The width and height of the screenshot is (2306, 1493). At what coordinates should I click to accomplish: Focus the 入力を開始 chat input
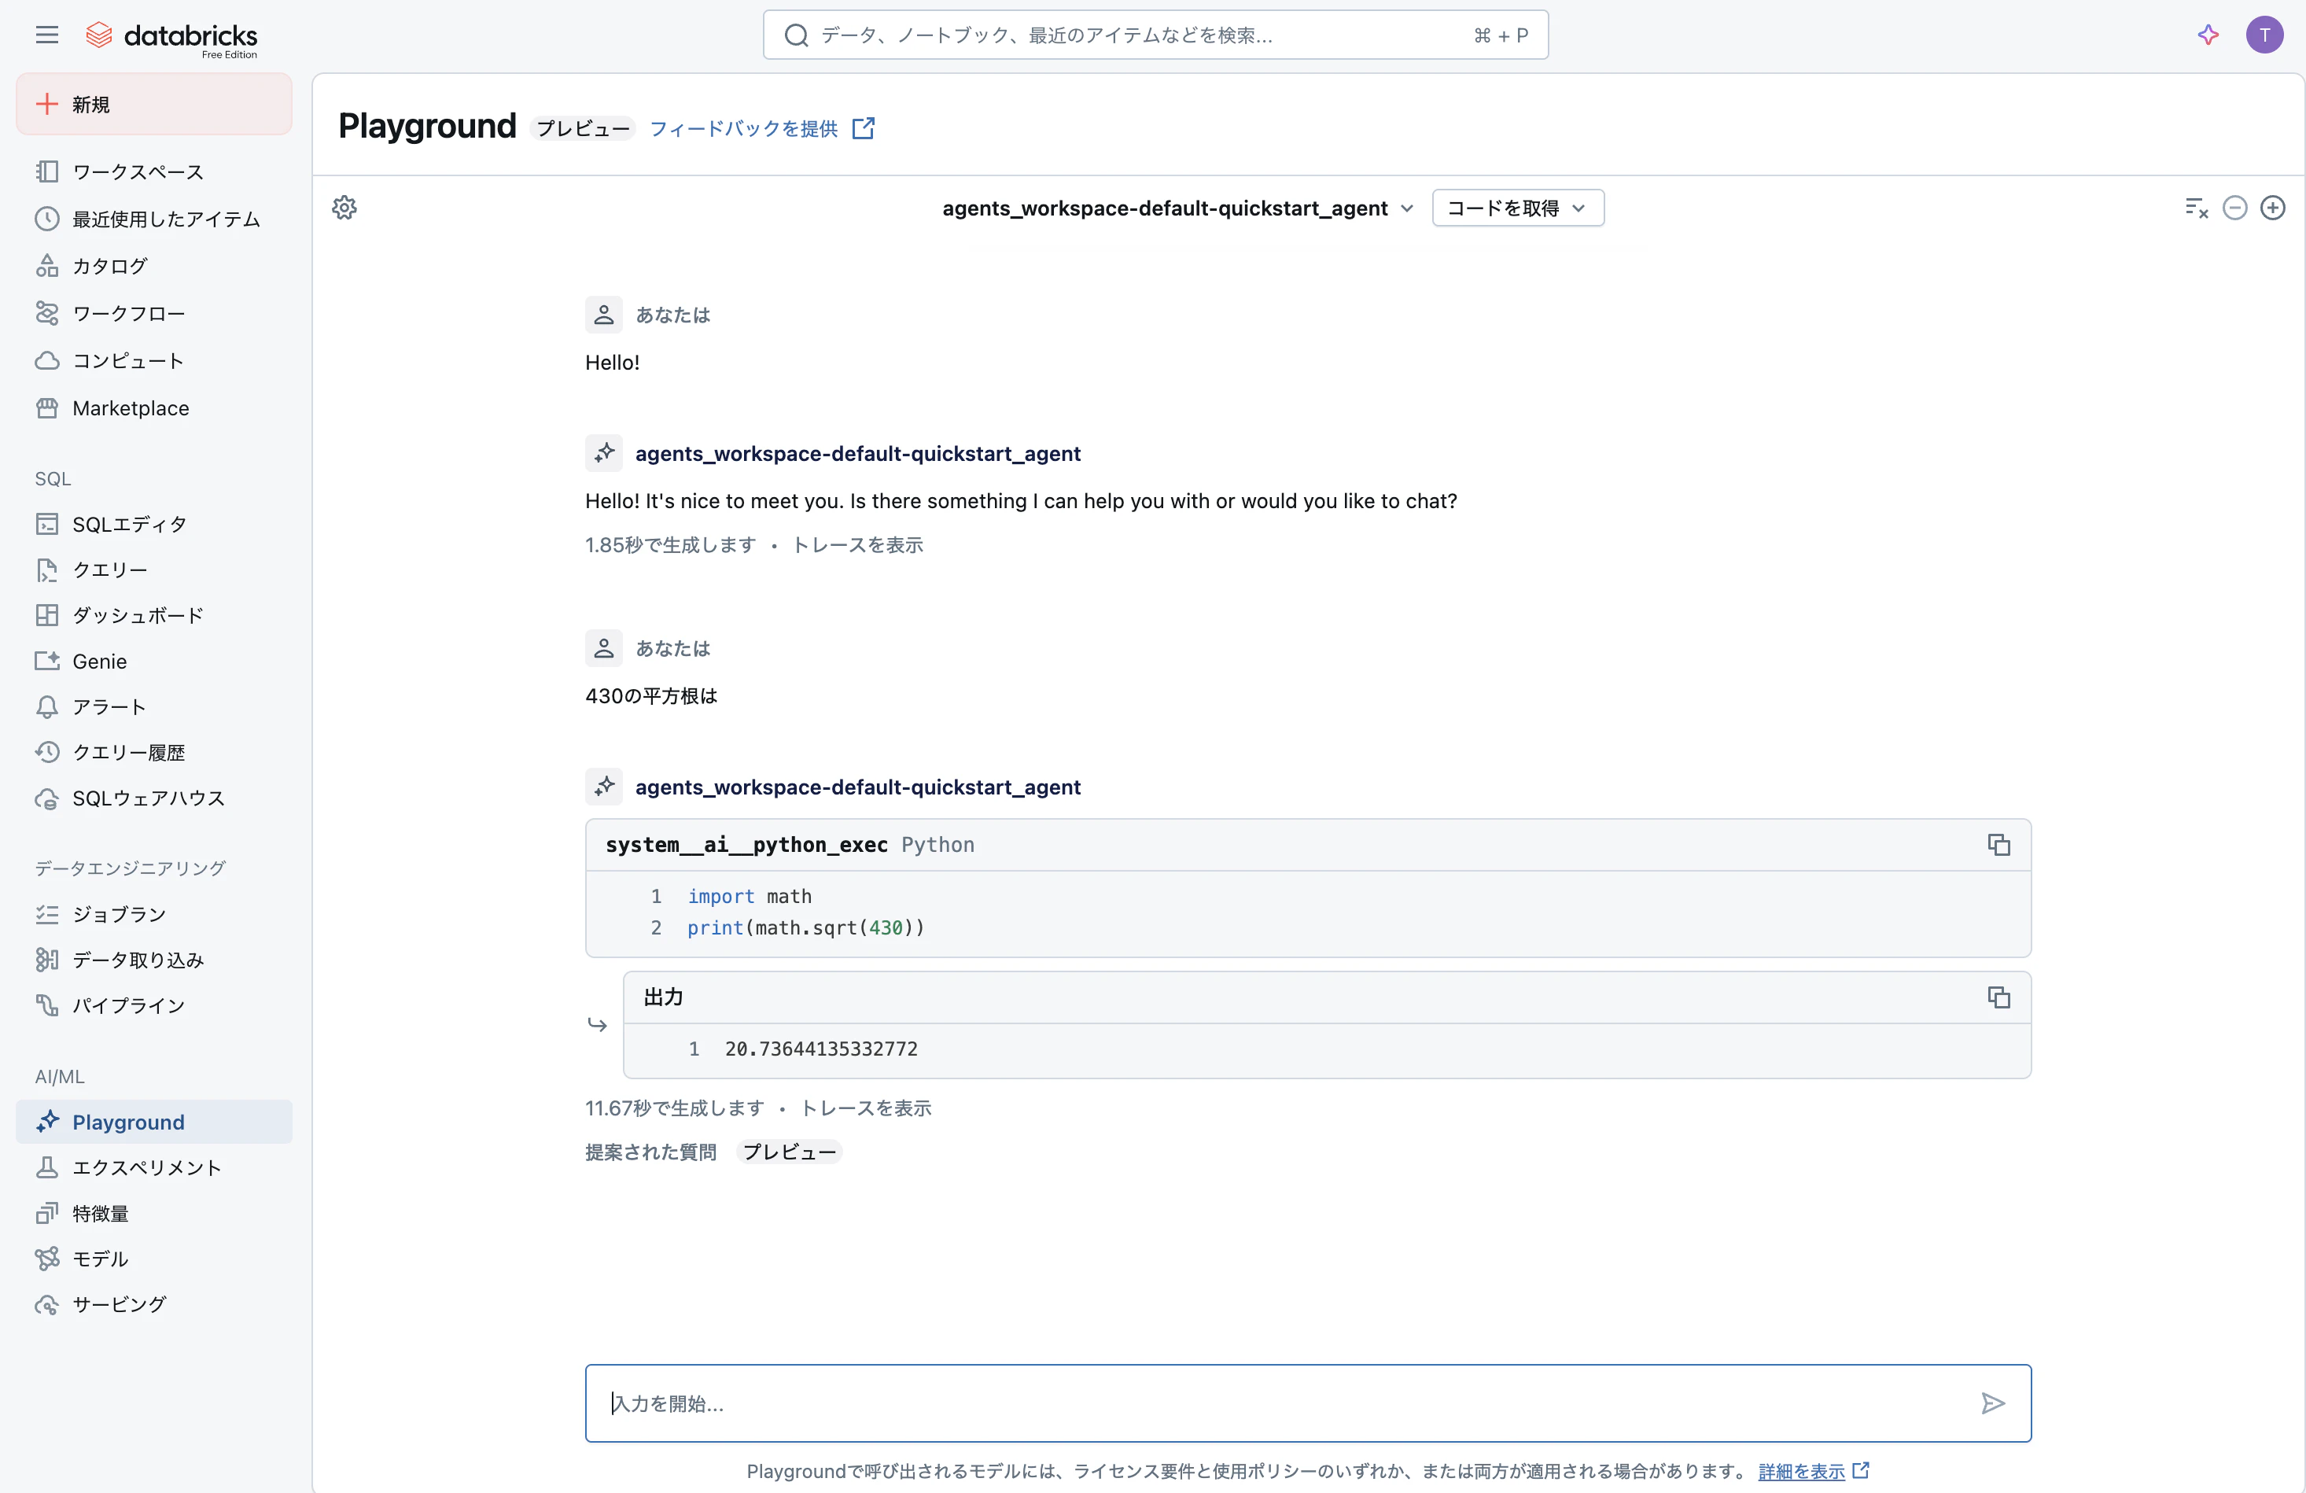[1307, 1403]
